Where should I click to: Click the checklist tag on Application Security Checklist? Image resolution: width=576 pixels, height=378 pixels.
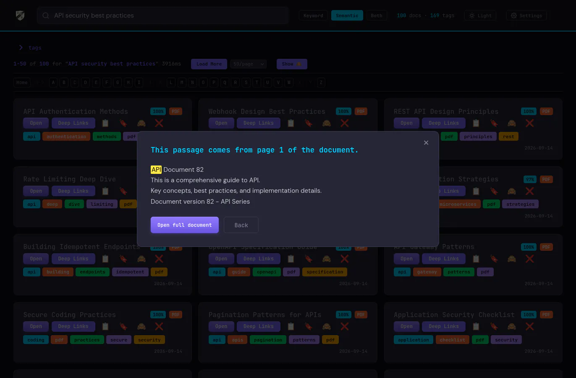tap(453, 340)
